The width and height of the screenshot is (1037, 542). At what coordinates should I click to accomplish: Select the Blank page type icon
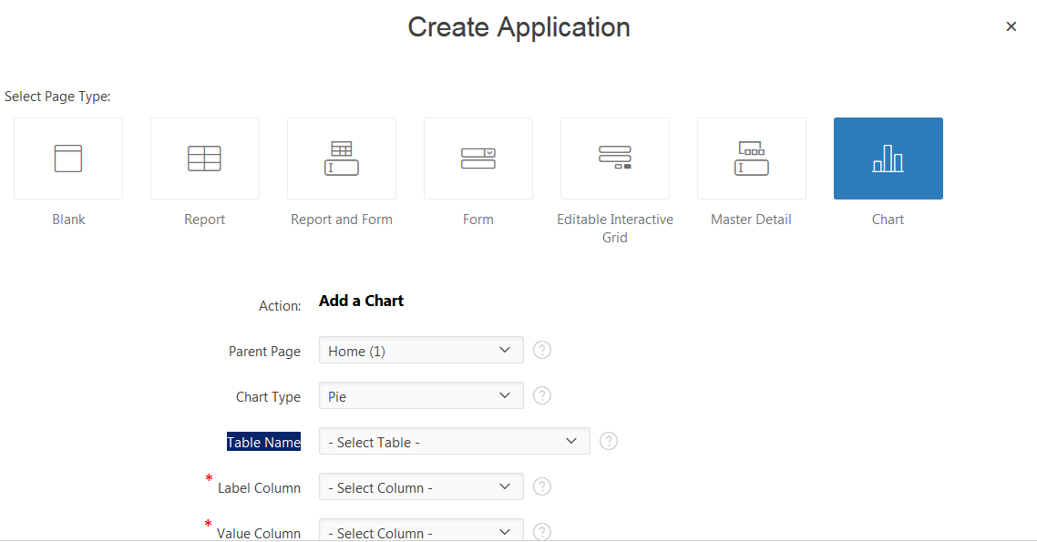(68, 158)
